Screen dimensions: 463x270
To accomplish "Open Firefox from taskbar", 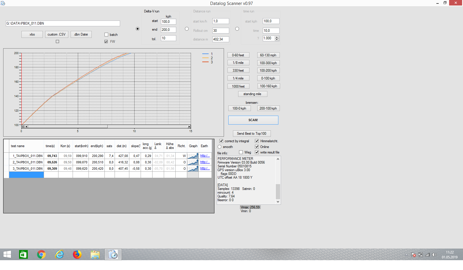I will pyautogui.click(x=77, y=254).
